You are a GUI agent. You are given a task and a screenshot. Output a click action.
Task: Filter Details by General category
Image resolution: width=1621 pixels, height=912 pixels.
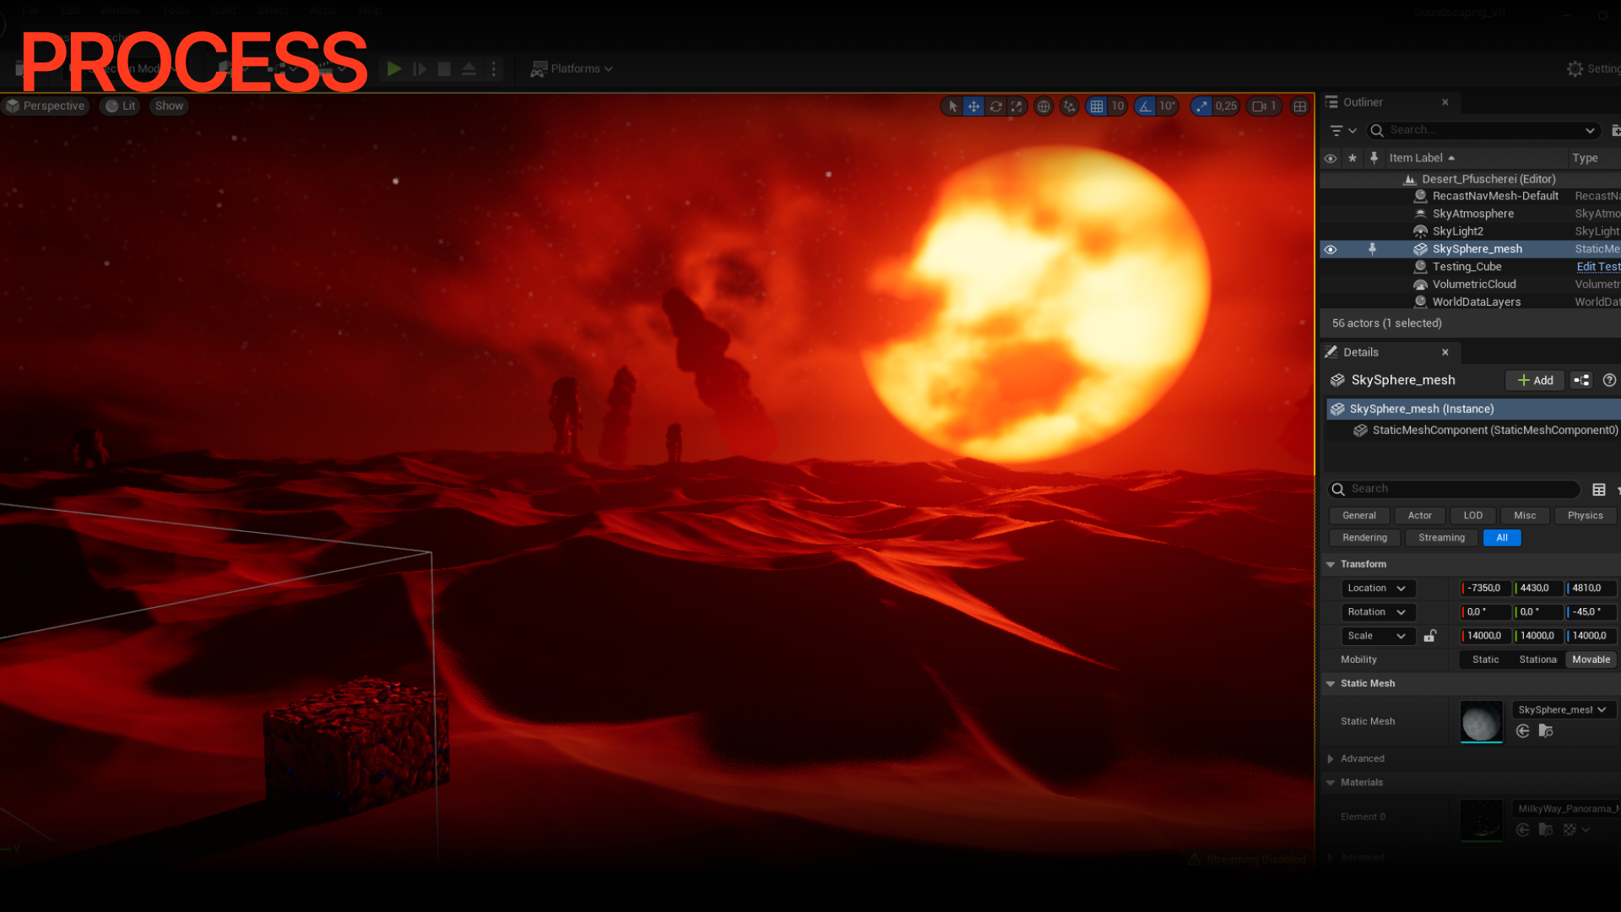1359,515
